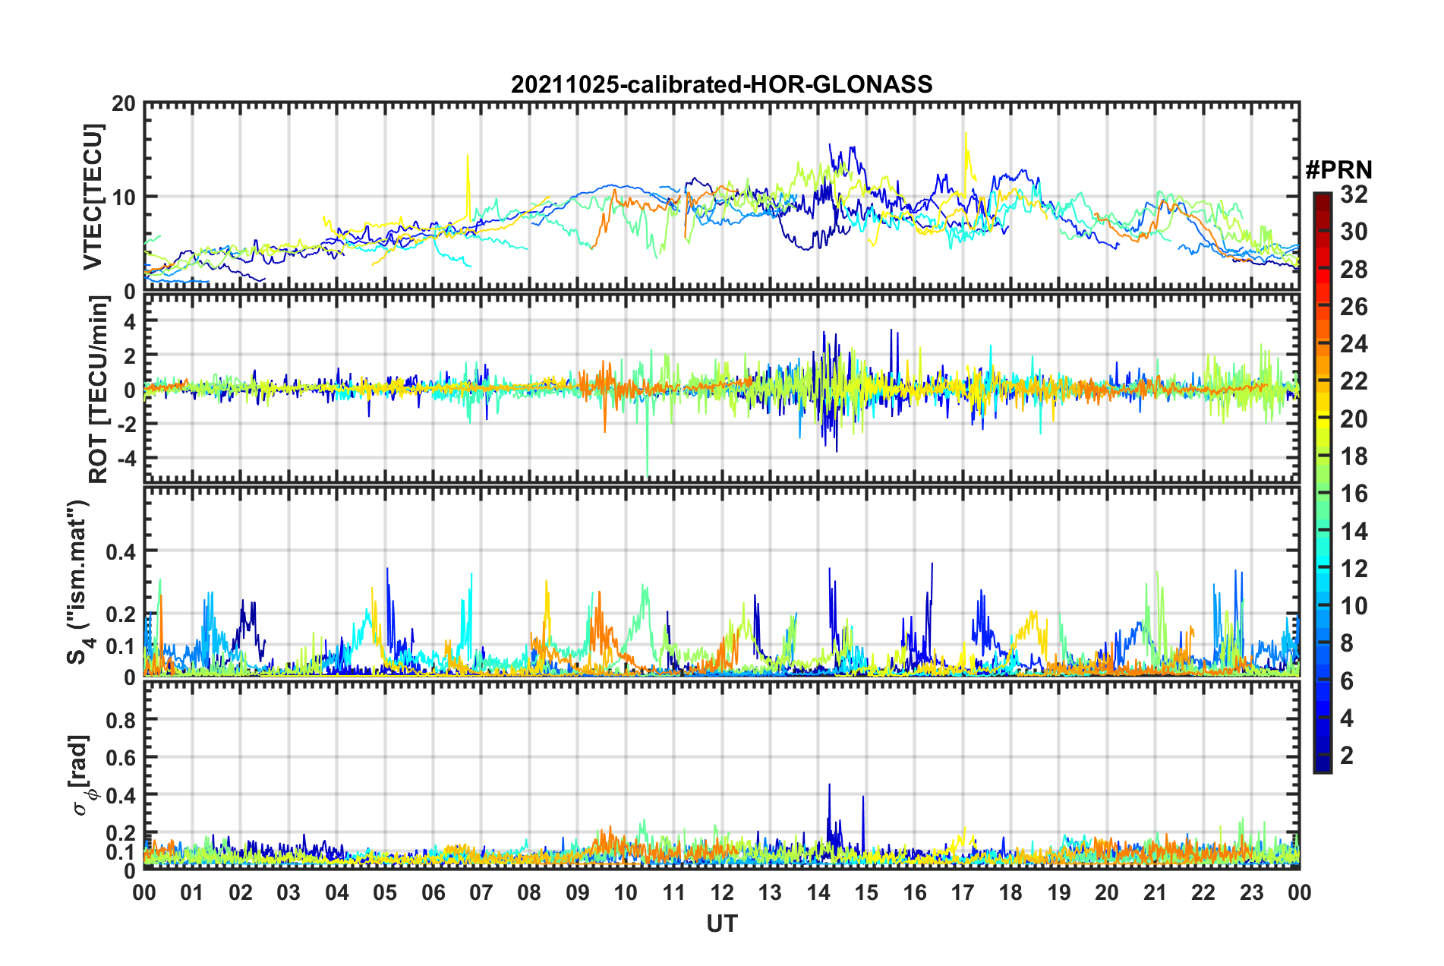Click the plot title "20211025-calibrated-HOR-GLONASS"
Viewport: 1444px width, 966px height.
point(721,84)
